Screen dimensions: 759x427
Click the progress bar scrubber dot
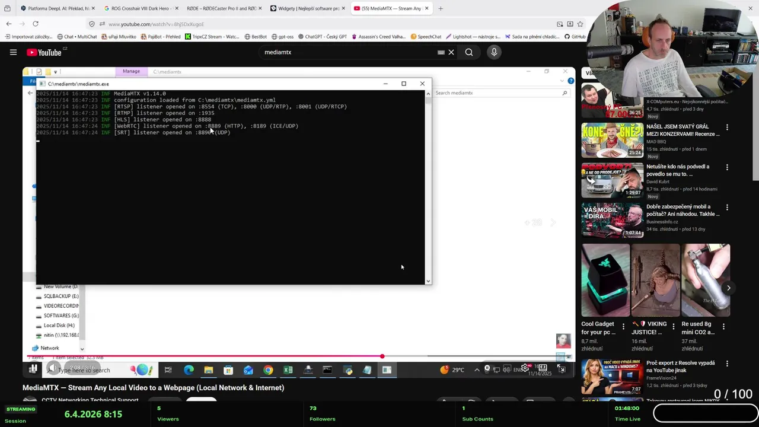point(382,356)
